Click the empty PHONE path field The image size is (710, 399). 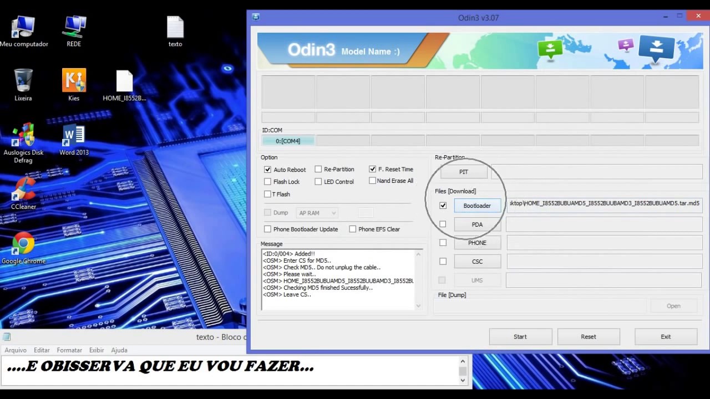click(x=605, y=243)
